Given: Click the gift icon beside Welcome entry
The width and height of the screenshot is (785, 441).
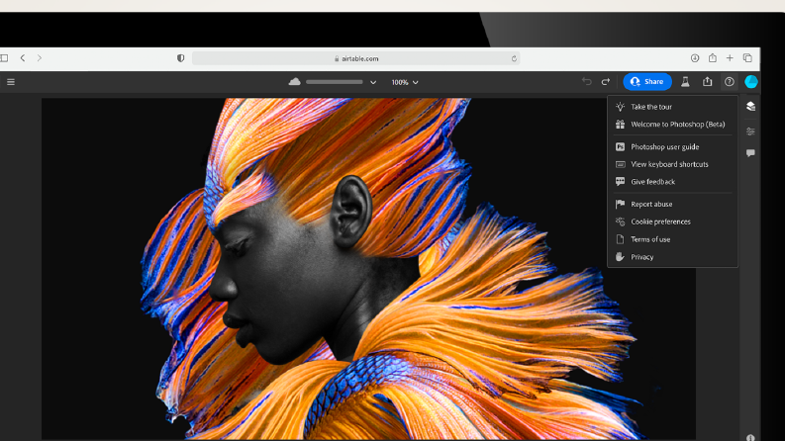Looking at the screenshot, I should coord(621,124).
